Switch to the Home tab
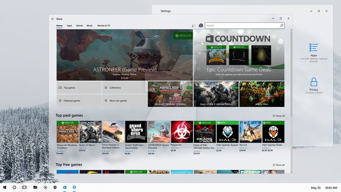Screen dimensions: 341x192 (x=59, y=25)
